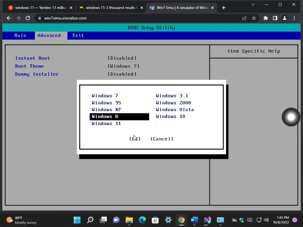
Task: Open the Exit BIOS tab
Action: pyautogui.click(x=78, y=35)
